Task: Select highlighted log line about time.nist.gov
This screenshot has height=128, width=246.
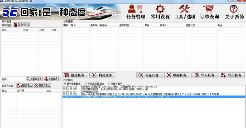Action: coord(154,97)
